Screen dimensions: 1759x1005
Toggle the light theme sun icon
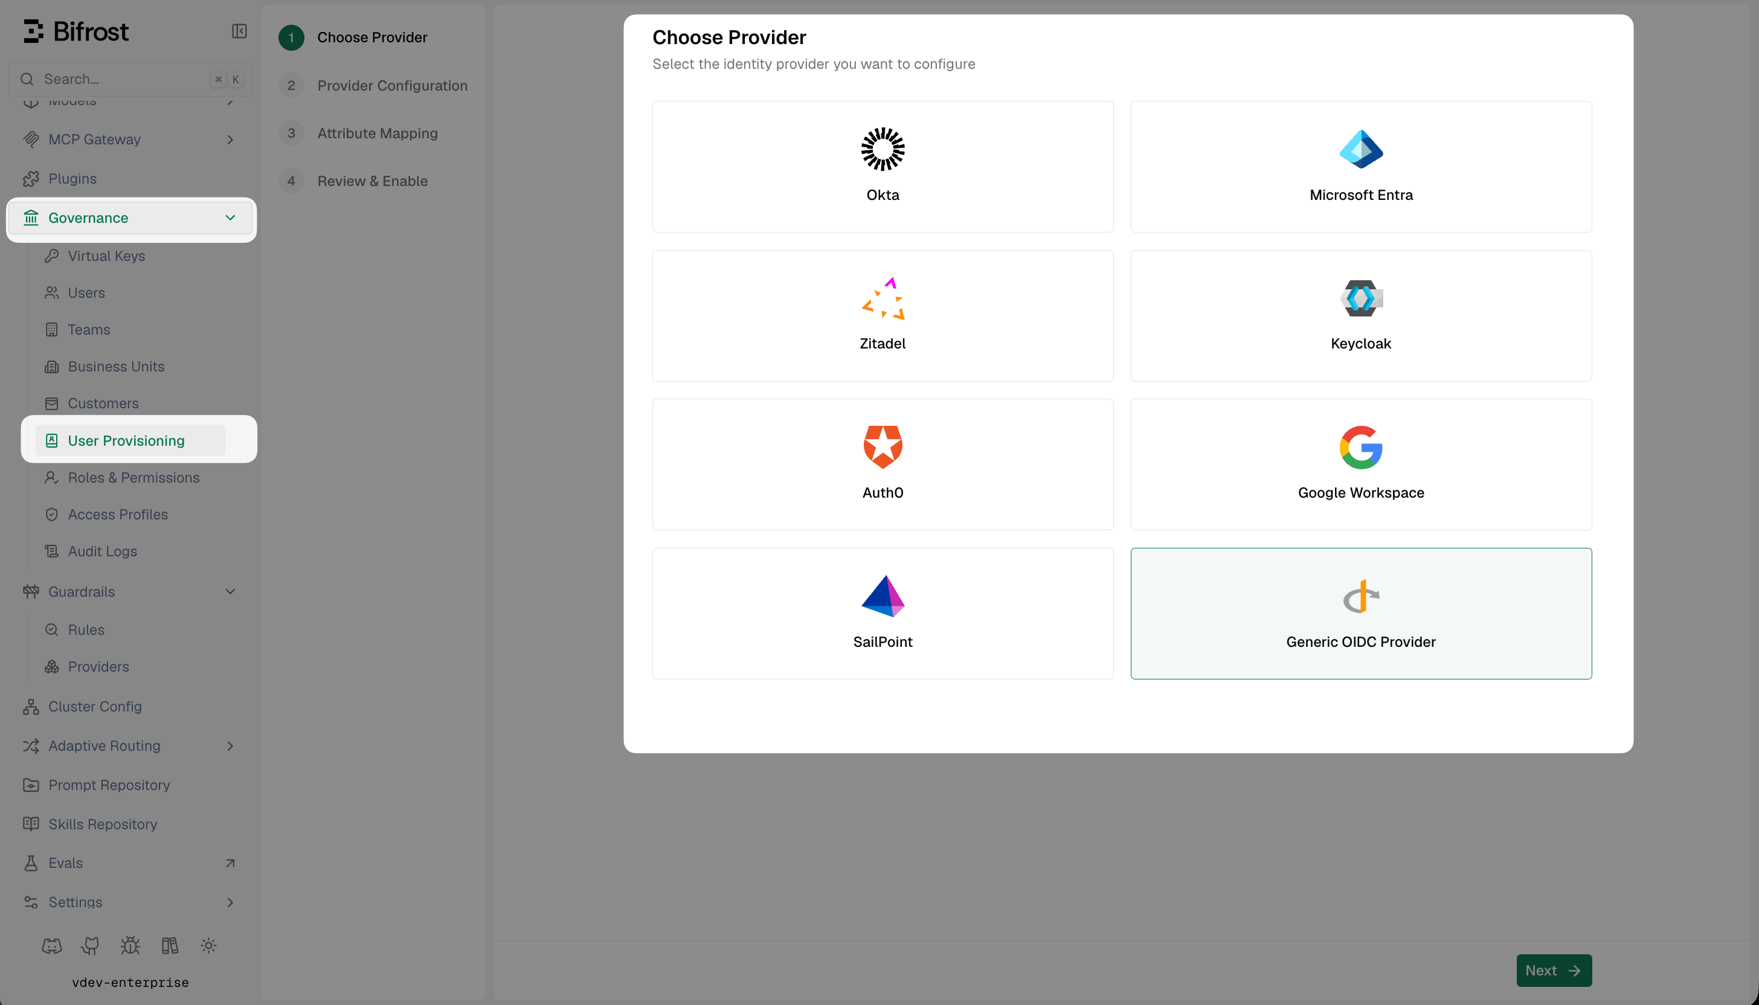coord(208,946)
